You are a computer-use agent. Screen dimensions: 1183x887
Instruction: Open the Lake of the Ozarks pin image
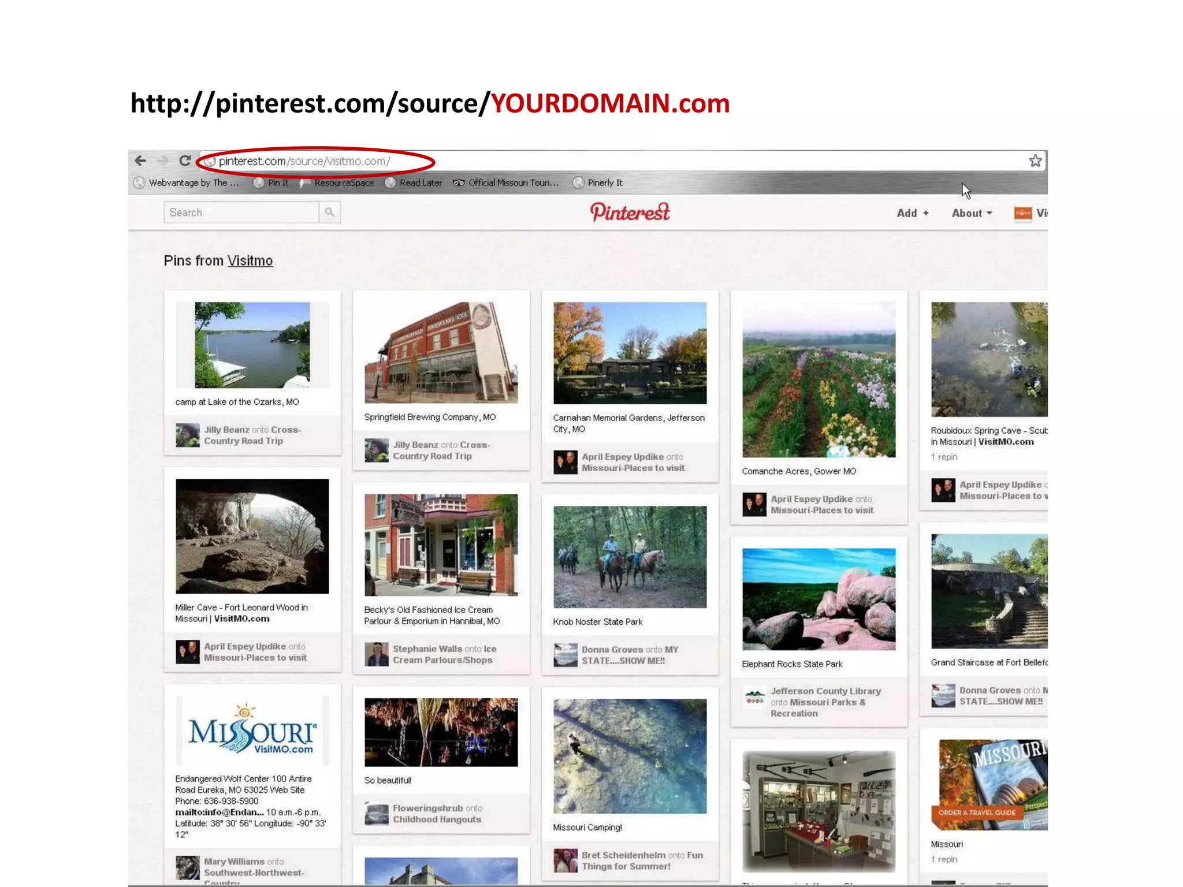point(252,345)
